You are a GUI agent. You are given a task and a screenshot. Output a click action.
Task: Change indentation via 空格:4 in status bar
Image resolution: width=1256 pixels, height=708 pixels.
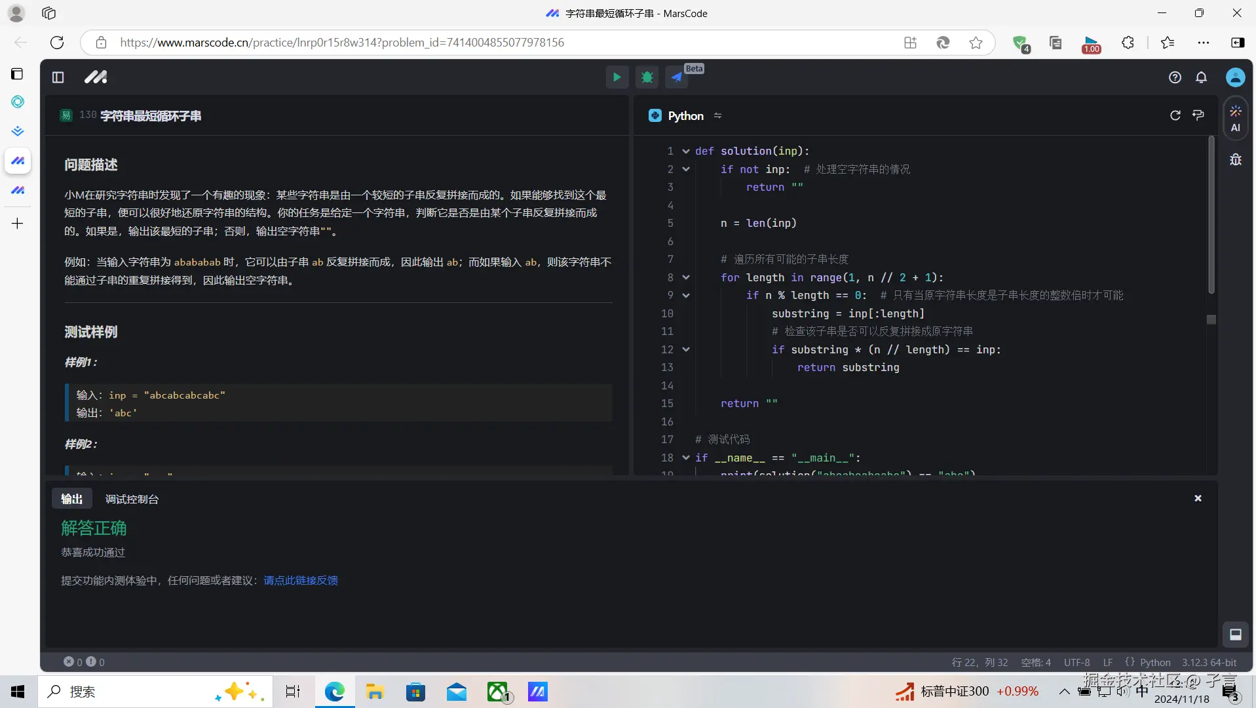click(1035, 662)
